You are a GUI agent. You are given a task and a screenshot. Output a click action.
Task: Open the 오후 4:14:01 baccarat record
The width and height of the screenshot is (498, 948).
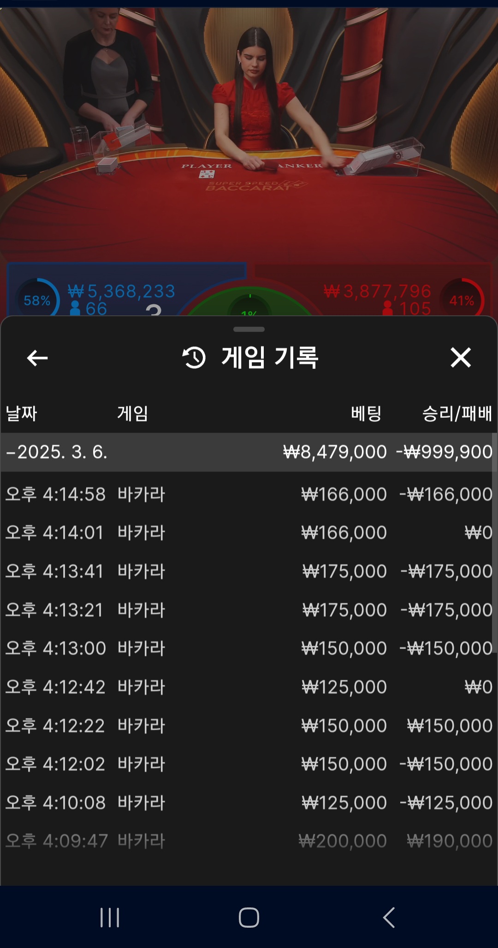[x=249, y=533]
